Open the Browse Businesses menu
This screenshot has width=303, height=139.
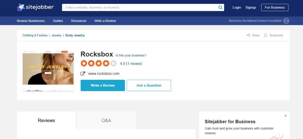tap(31, 21)
